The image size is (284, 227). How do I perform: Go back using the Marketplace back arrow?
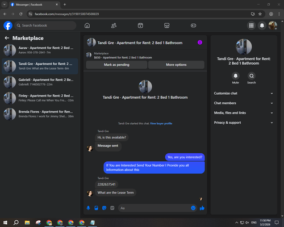pyautogui.click(x=7, y=38)
